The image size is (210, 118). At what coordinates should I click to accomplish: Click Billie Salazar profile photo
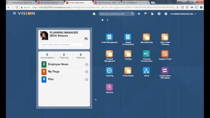pos(44,36)
